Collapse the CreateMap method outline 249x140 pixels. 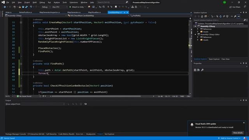coord(21,23)
